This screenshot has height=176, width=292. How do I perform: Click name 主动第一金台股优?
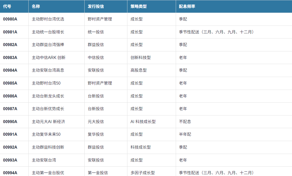pyautogui.click(x=48, y=173)
